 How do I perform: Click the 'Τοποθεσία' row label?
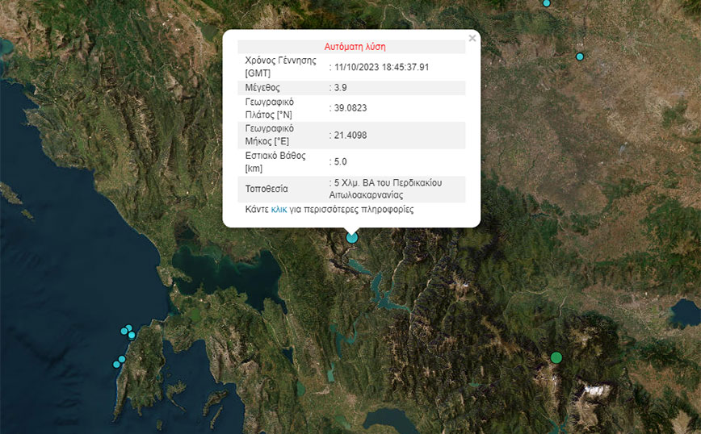click(268, 190)
